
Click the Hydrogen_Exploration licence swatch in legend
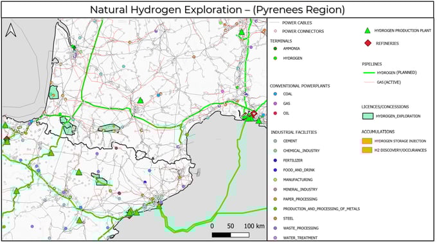[x=368, y=116]
